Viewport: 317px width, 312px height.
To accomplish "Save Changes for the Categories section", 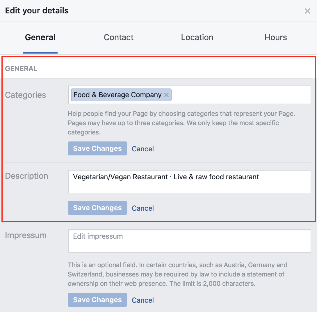I will coord(97,148).
